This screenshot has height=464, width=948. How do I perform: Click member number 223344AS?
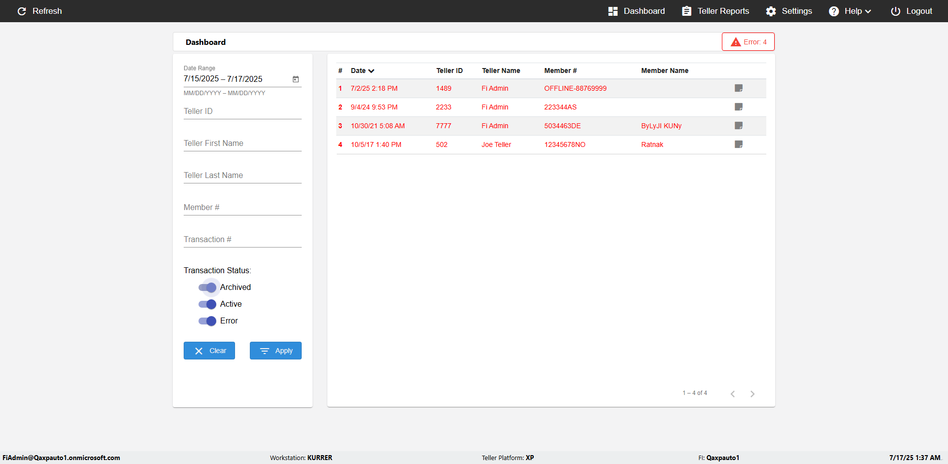point(560,107)
